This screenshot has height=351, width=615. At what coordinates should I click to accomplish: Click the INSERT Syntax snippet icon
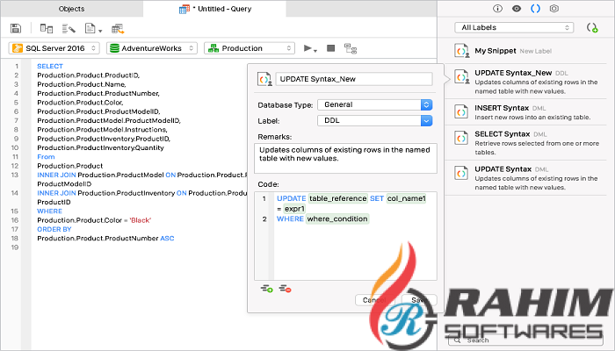coord(461,111)
